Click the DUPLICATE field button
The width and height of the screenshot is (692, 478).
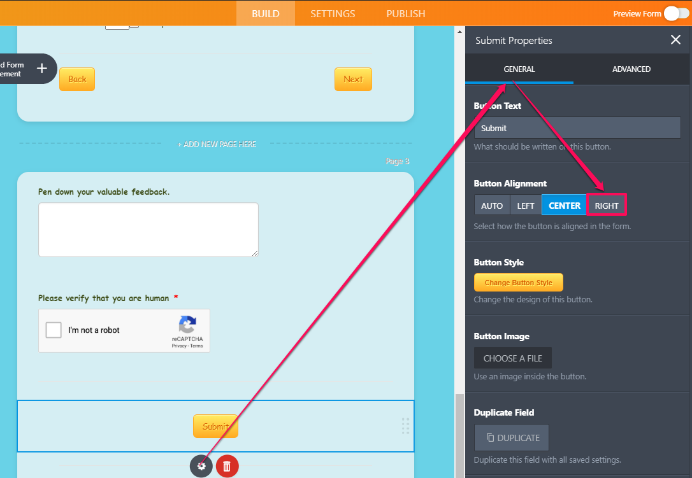pyautogui.click(x=512, y=438)
